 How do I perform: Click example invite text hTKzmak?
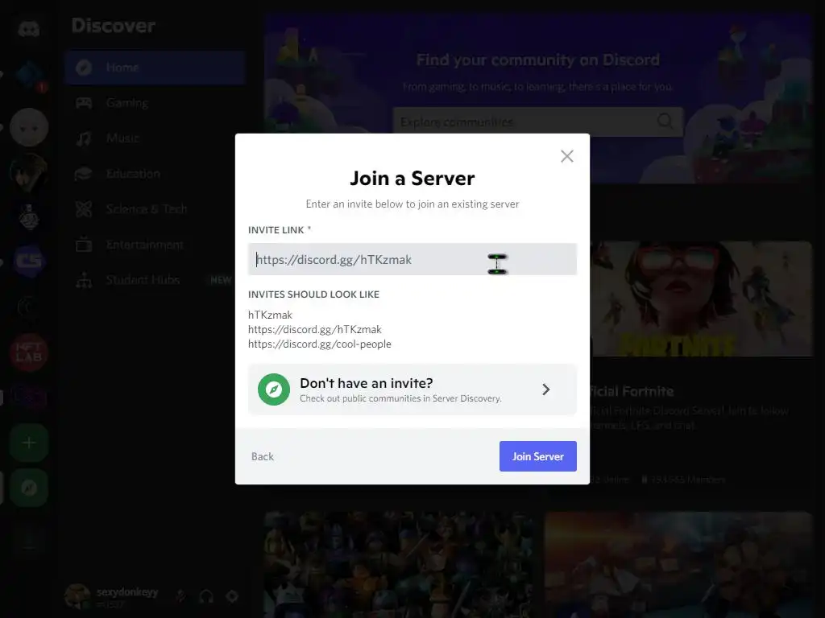[270, 315]
